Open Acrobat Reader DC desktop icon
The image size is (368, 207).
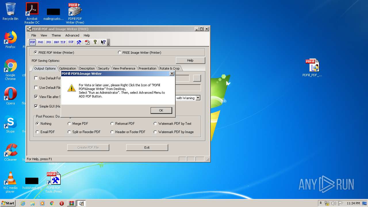click(x=32, y=13)
